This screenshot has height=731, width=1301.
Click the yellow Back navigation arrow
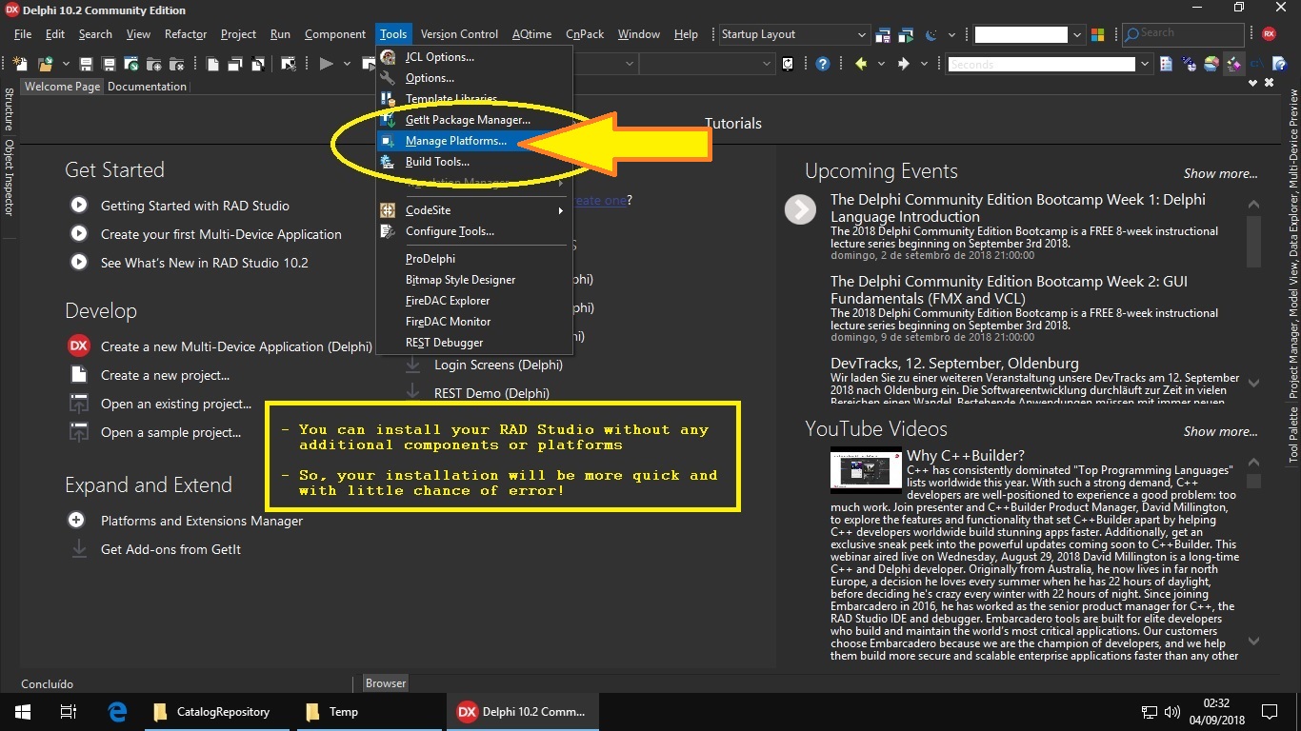(x=860, y=64)
